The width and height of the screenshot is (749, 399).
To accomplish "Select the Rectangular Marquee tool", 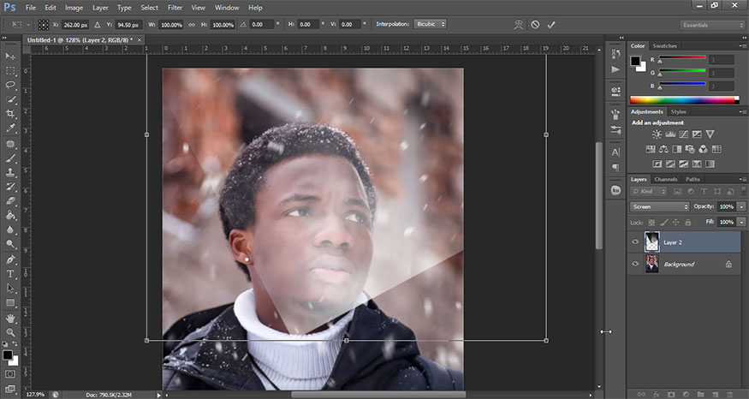I will (10, 71).
